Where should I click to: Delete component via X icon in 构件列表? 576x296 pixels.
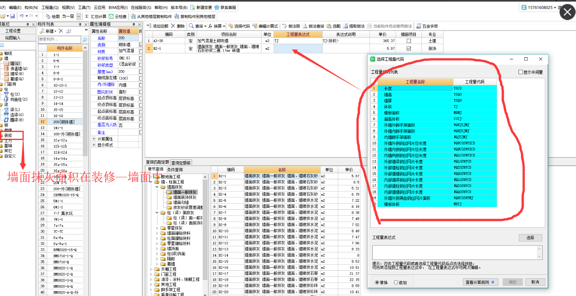pos(61,31)
